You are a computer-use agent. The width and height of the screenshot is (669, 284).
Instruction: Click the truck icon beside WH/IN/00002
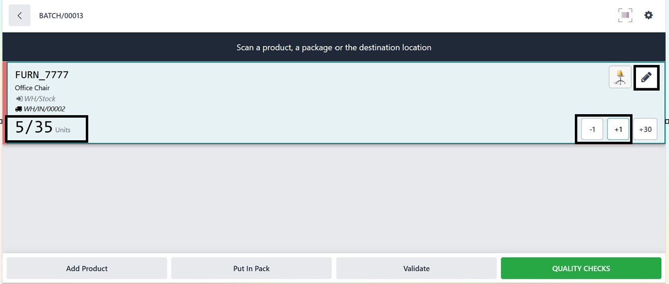tap(18, 109)
